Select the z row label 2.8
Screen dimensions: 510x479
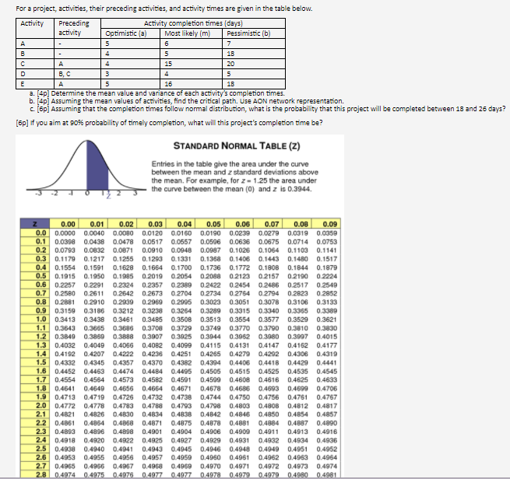tap(35, 474)
